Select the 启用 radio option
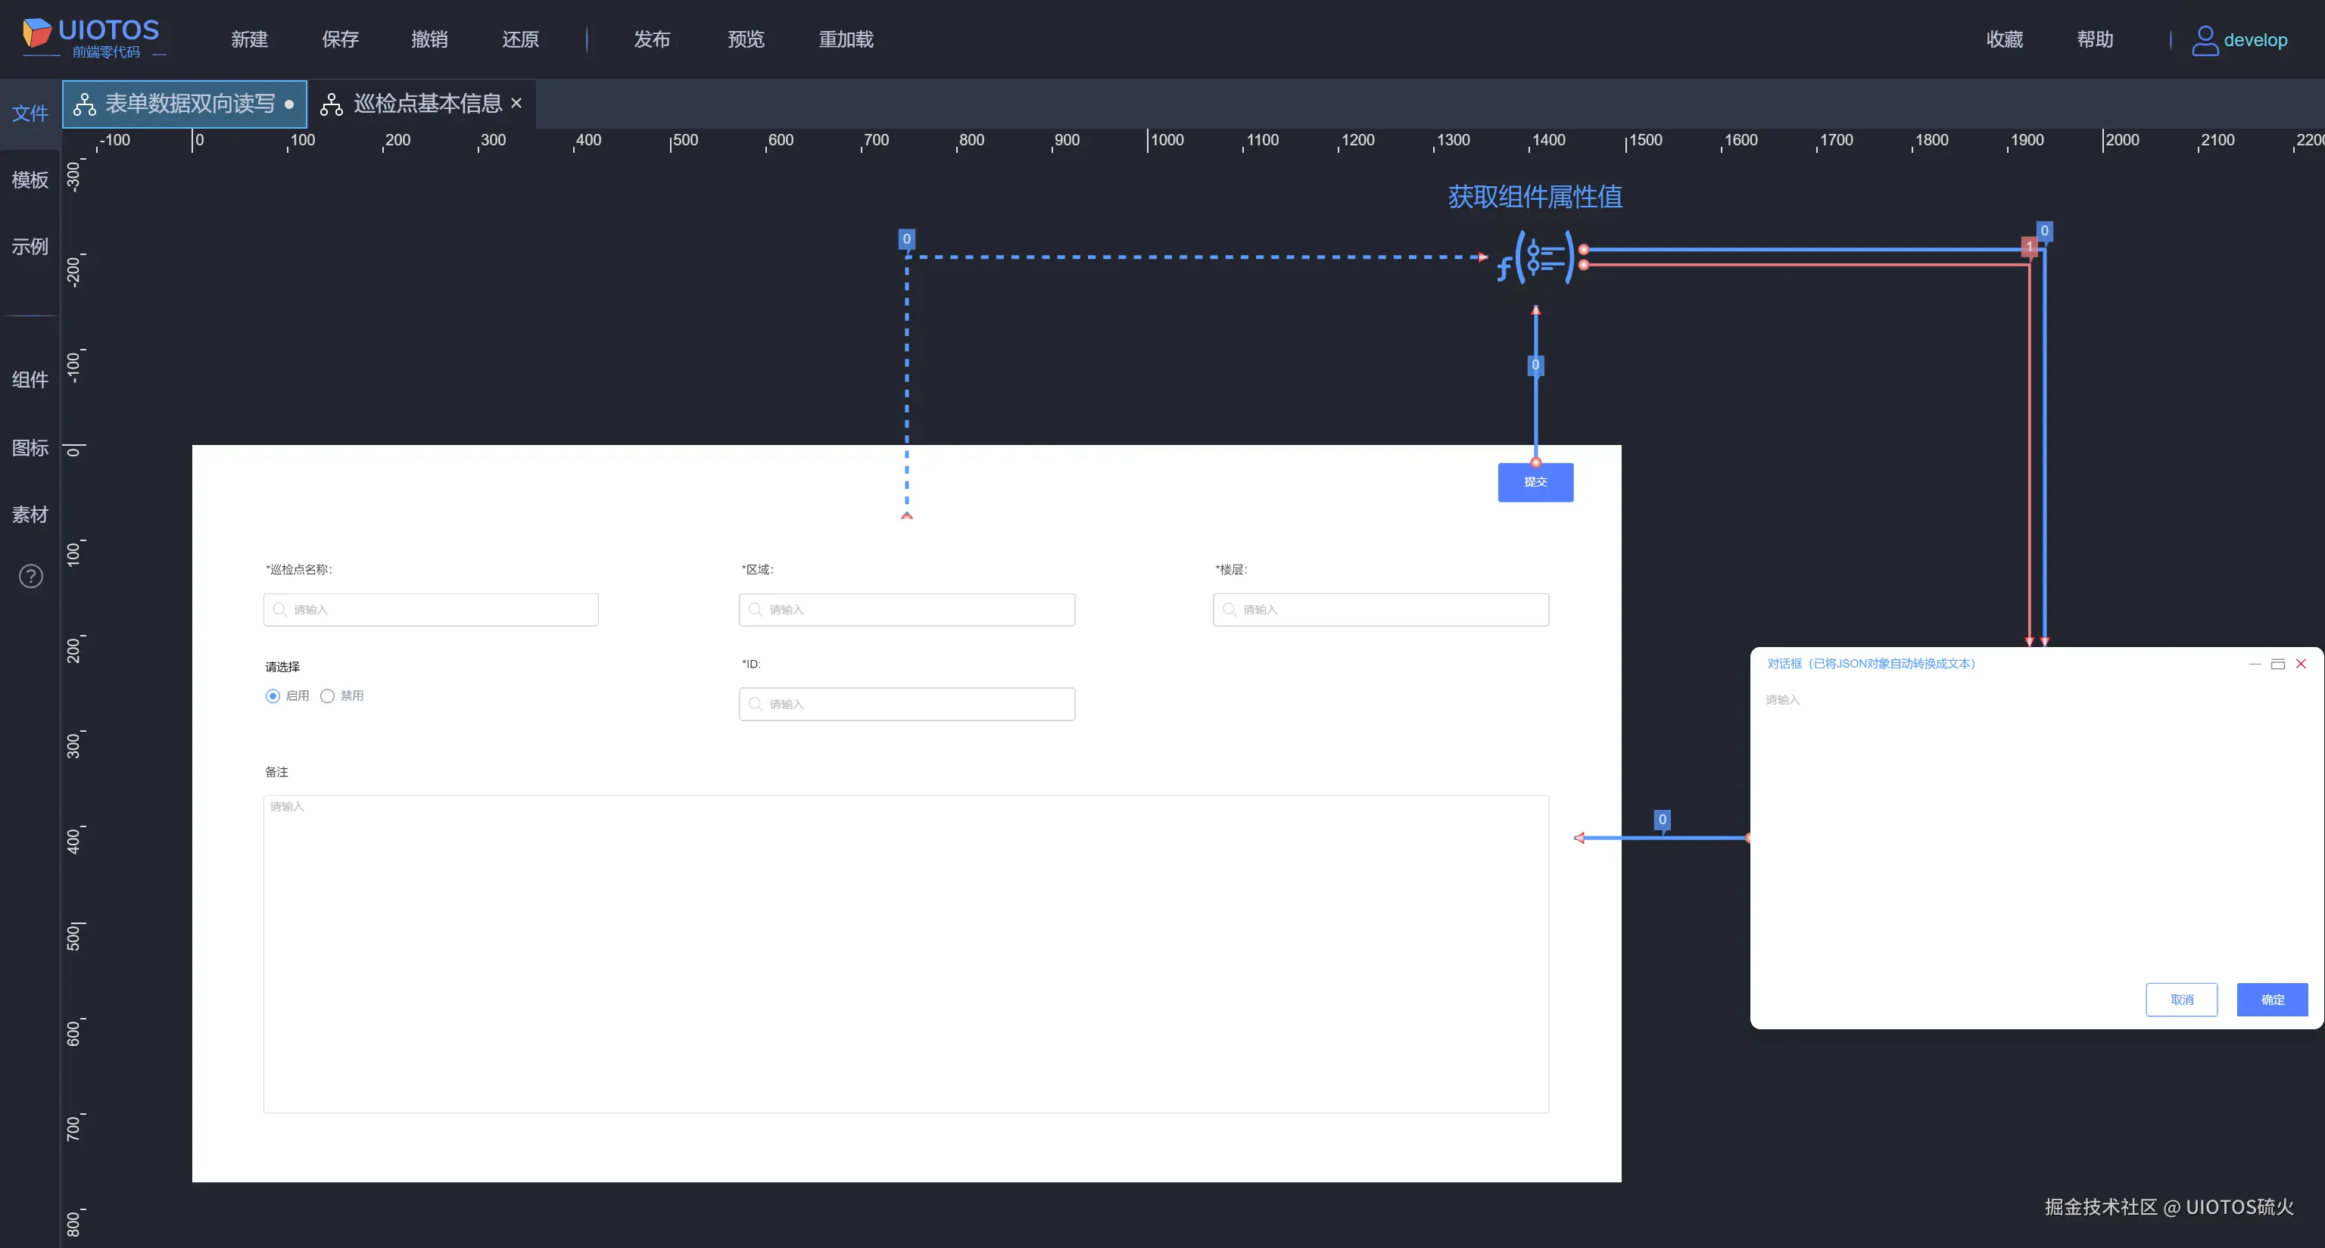The width and height of the screenshot is (2325, 1248). (273, 696)
